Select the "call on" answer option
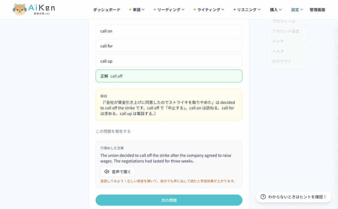 pyautogui.click(x=169, y=31)
